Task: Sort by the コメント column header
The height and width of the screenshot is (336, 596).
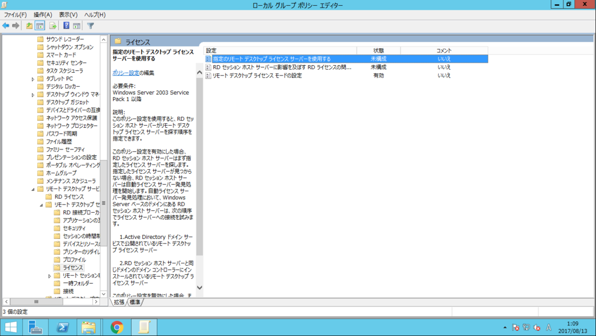Action: (444, 51)
